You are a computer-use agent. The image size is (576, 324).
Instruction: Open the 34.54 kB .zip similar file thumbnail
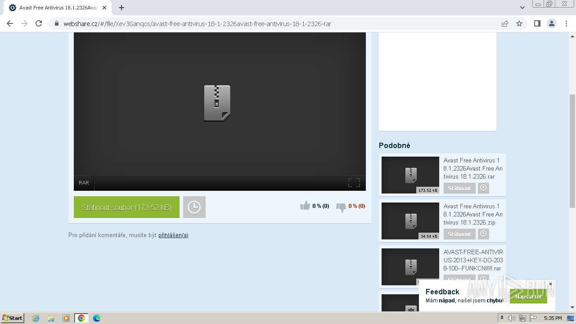pos(410,221)
